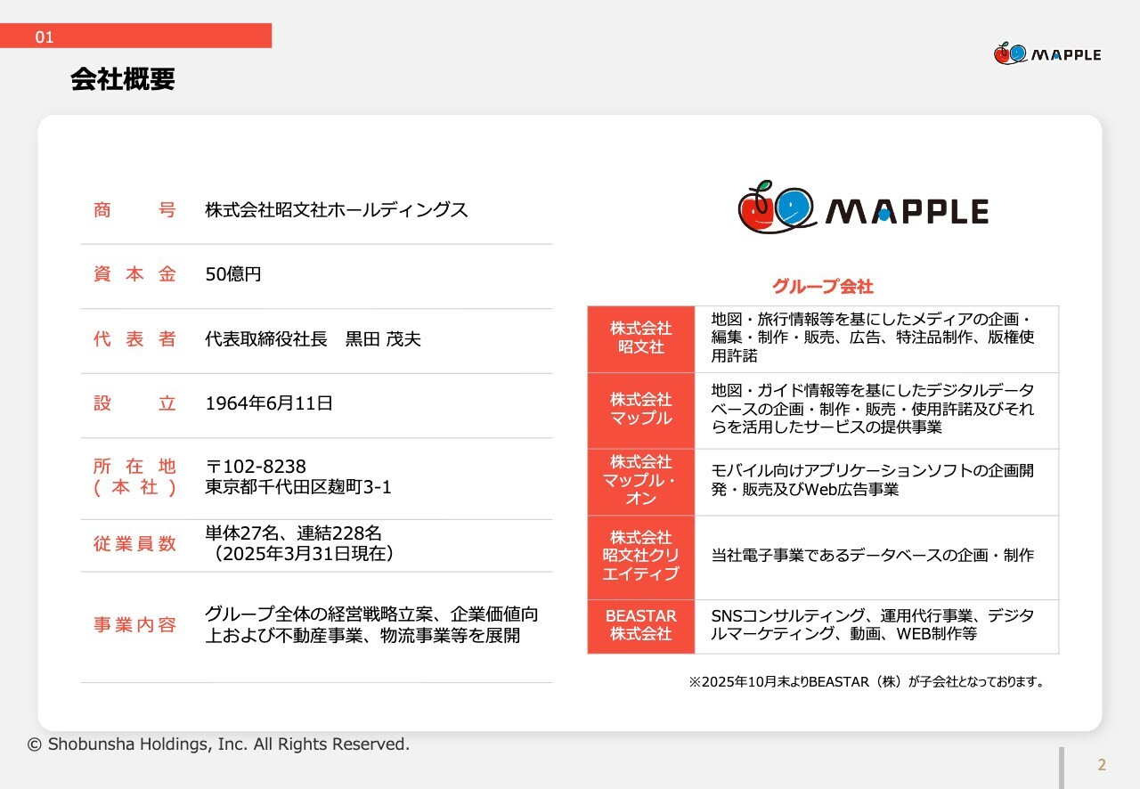Click the BEASTAR株式会社 table cell
1140x789 pixels.
pyautogui.click(x=640, y=625)
